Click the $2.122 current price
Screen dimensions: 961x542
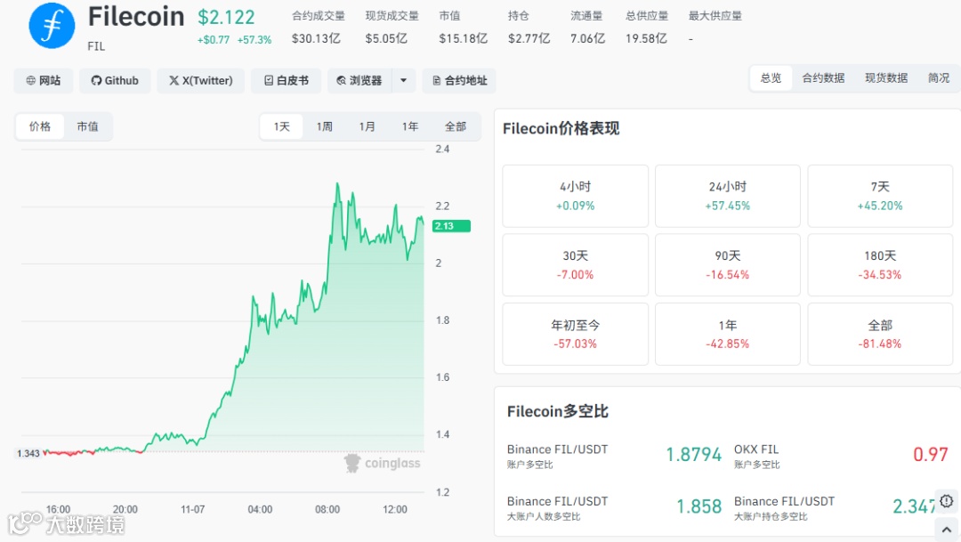[x=226, y=17]
